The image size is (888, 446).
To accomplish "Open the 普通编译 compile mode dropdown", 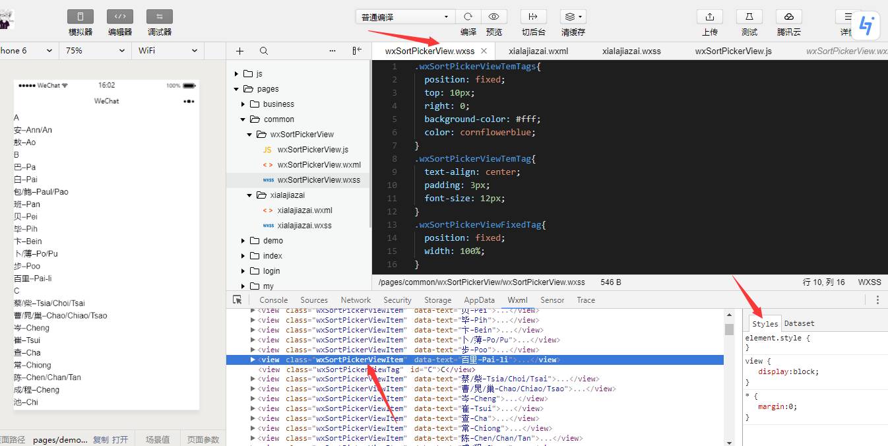I will [x=405, y=17].
